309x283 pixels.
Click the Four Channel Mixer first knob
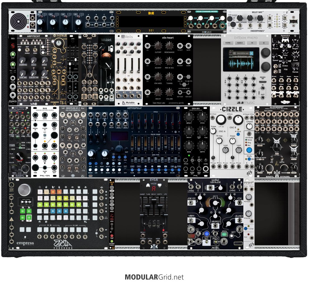click(x=191, y=18)
